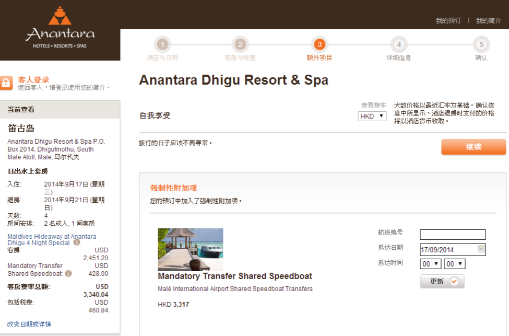Click step 2 circle for rooms and rates
Image resolution: width=509 pixels, height=336 pixels.
240,44
